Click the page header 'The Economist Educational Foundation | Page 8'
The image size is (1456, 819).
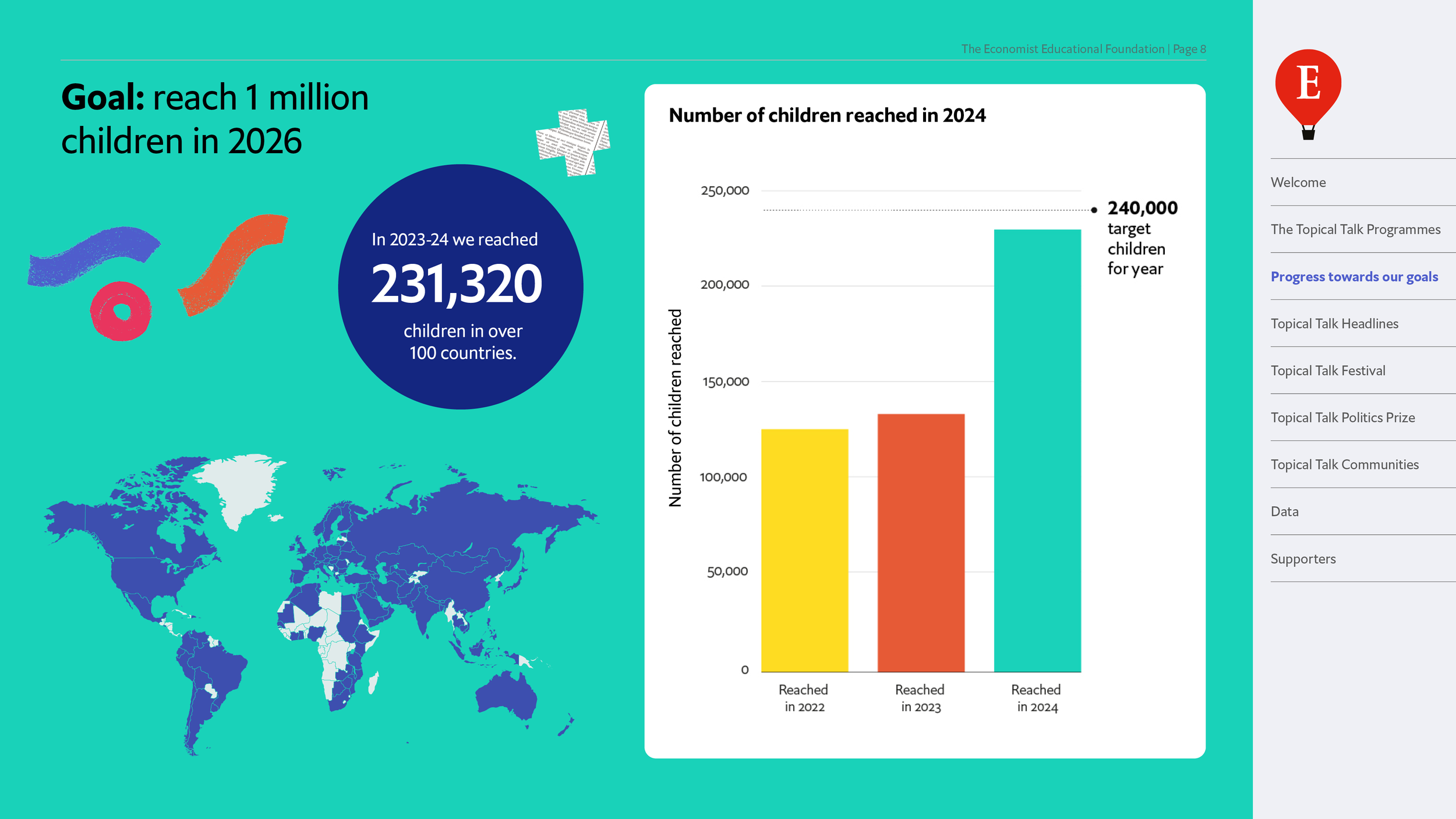click(1083, 49)
